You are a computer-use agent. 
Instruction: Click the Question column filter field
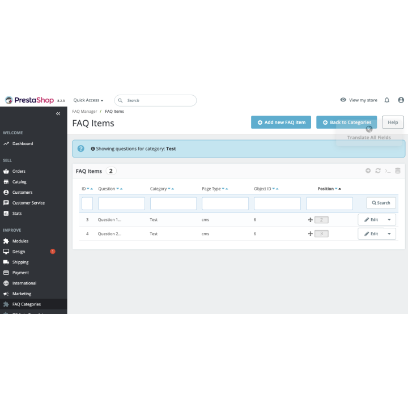(121, 203)
